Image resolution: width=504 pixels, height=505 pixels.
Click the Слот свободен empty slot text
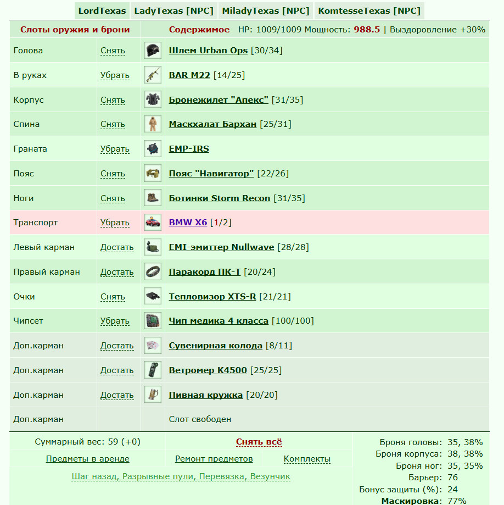click(x=200, y=419)
